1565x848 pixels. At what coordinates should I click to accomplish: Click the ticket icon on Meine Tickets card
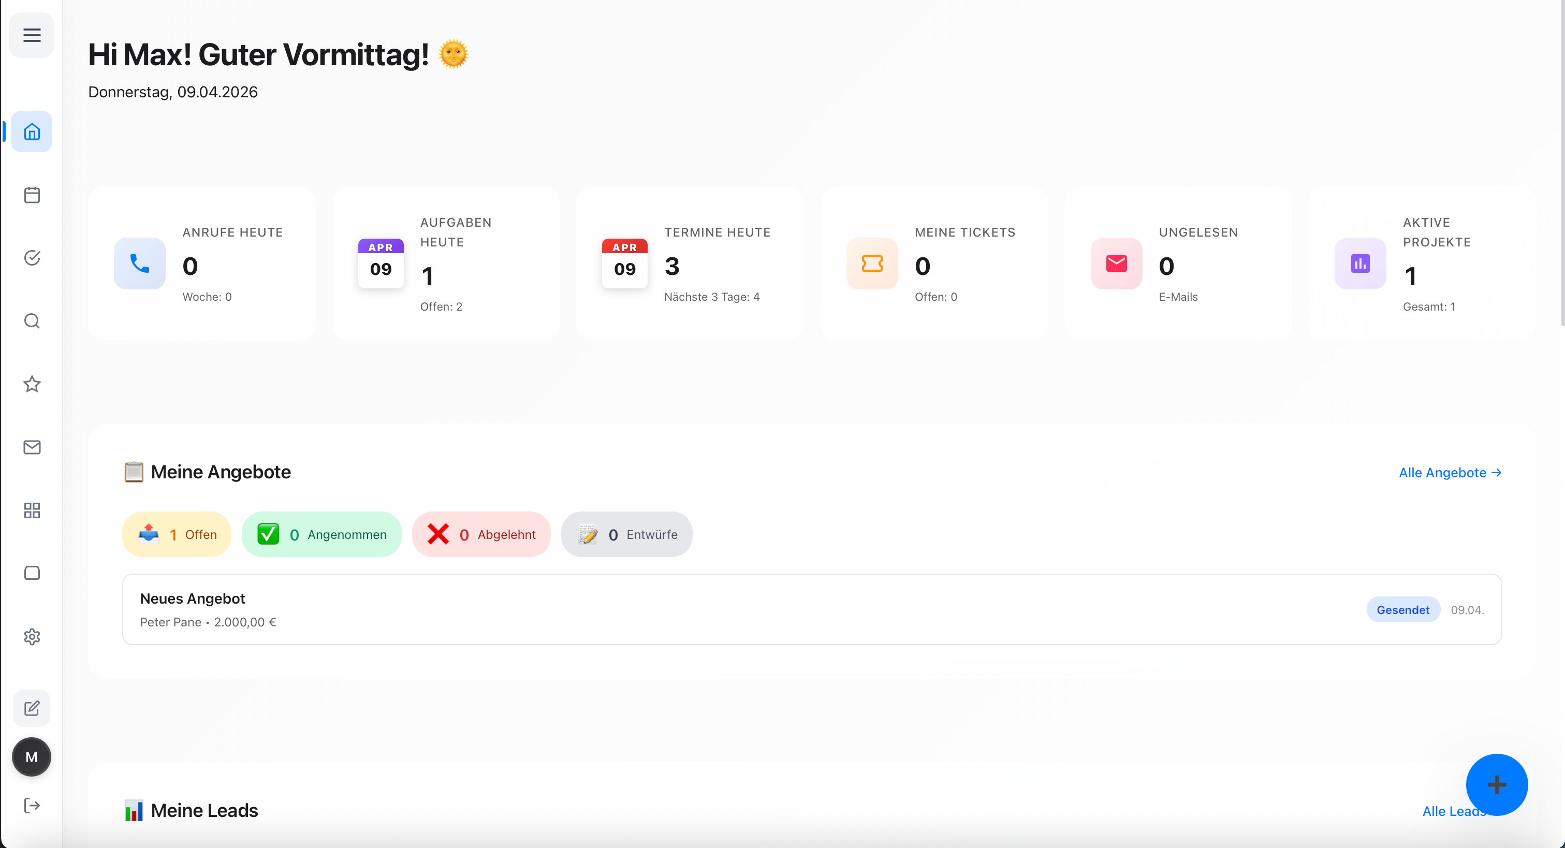click(x=872, y=264)
